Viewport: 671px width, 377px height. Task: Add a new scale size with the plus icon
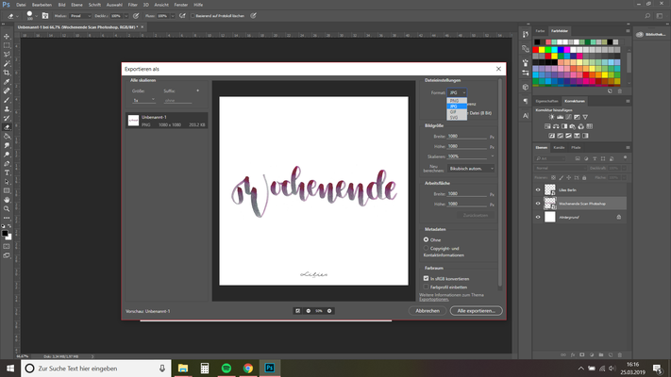[x=198, y=90]
